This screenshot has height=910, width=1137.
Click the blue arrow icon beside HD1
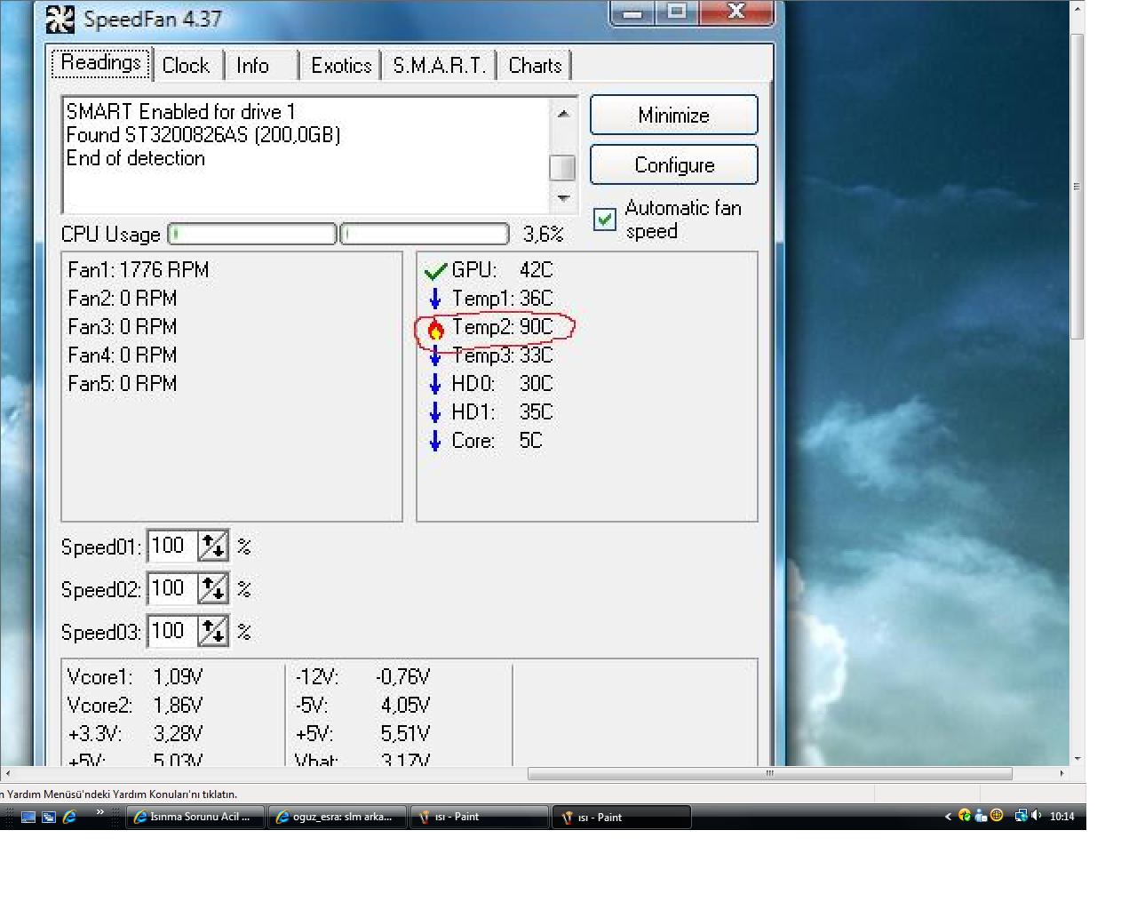[x=435, y=412]
